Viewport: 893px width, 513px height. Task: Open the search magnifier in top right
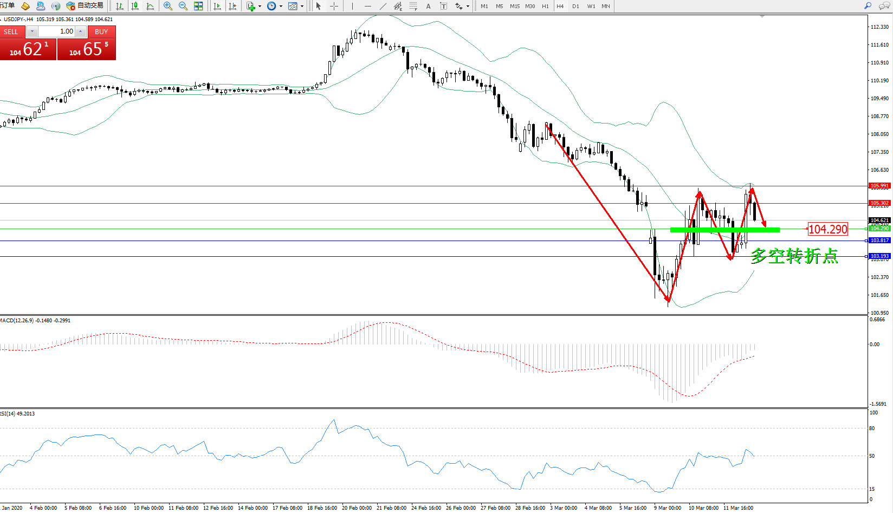868,6
